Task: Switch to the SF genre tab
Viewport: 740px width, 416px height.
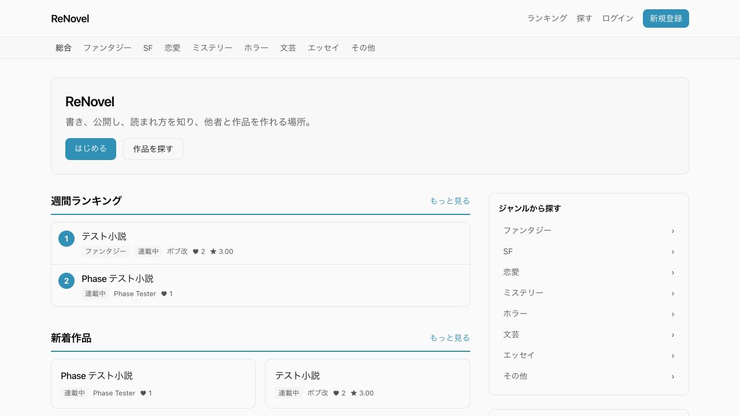Action: (x=148, y=48)
